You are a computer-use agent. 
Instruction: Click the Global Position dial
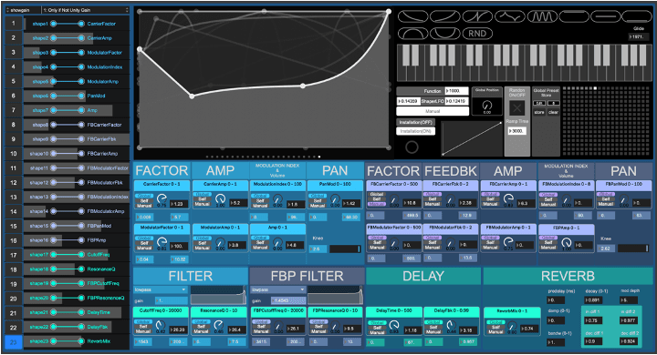click(487, 106)
